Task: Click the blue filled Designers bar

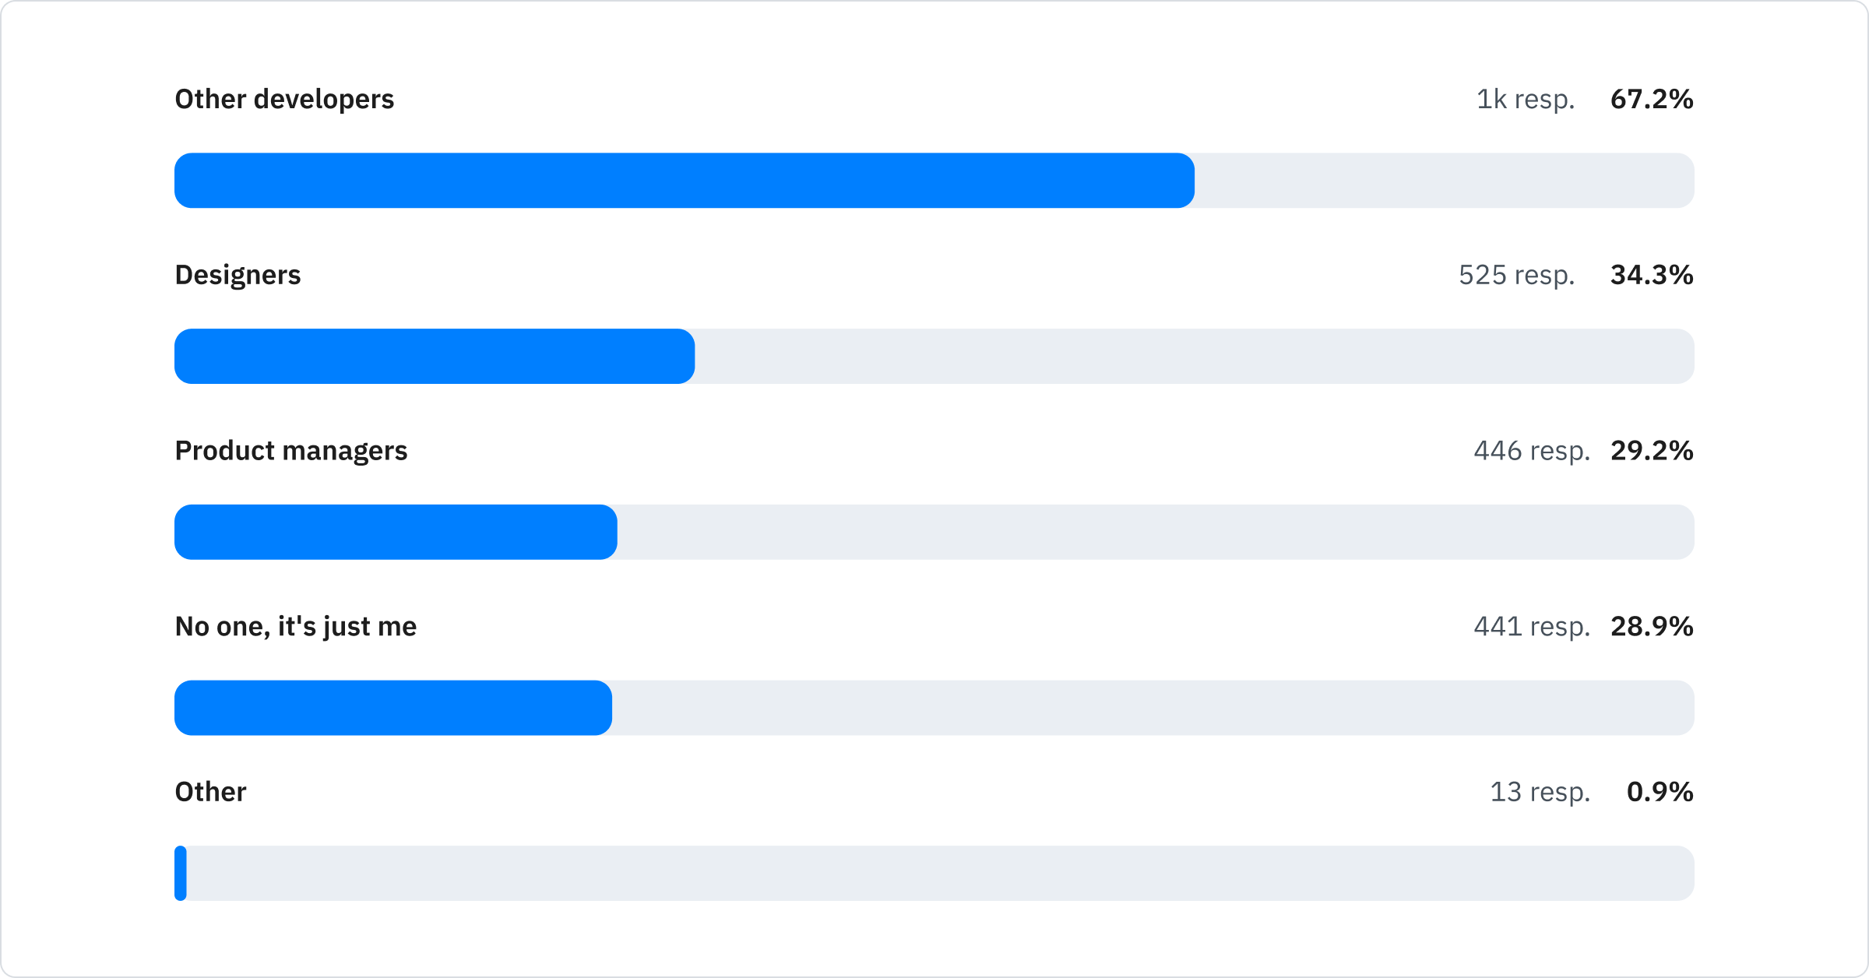Action: [435, 357]
